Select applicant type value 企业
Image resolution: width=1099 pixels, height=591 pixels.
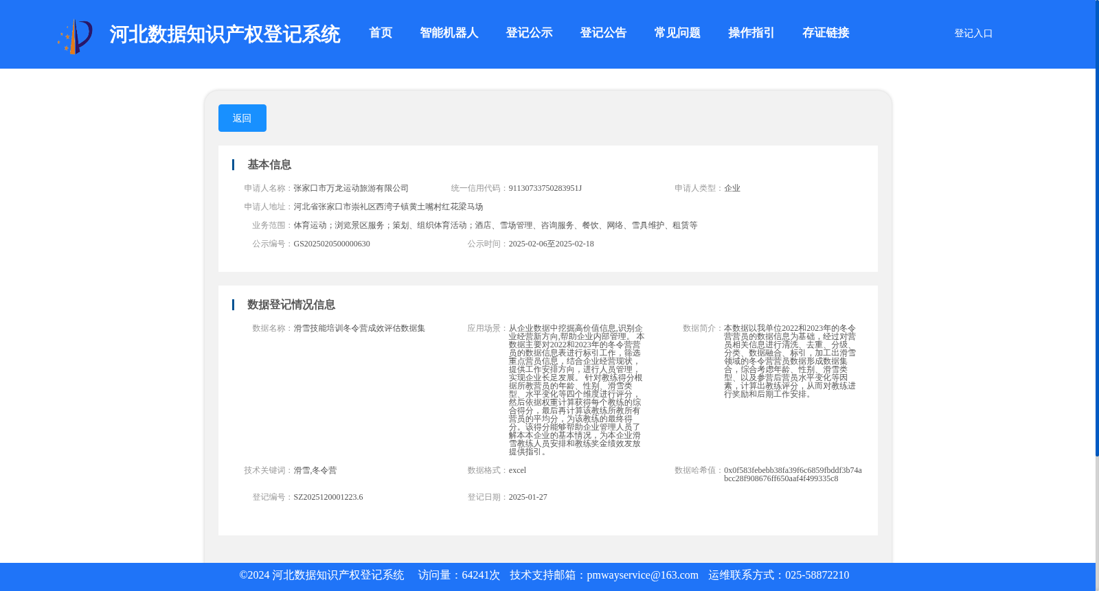[x=732, y=188]
